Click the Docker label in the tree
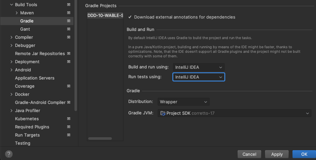316x160 pixels. [x=22, y=94]
